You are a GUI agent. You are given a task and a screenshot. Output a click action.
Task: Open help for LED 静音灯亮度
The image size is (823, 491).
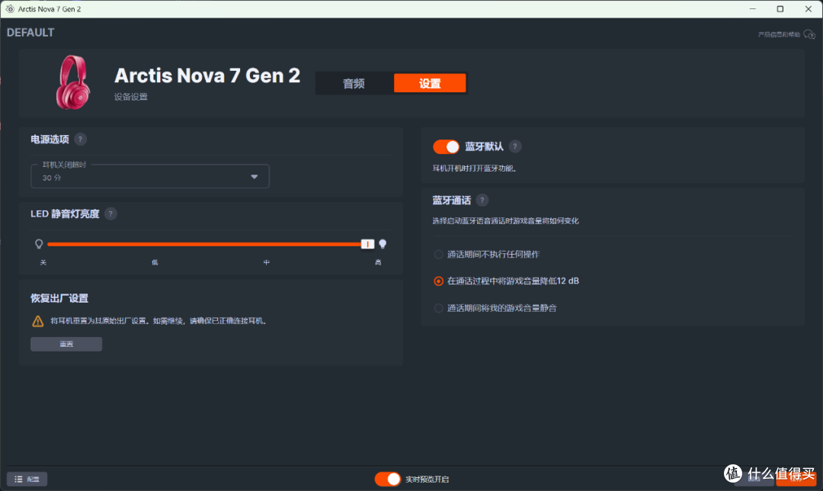pos(110,213)
